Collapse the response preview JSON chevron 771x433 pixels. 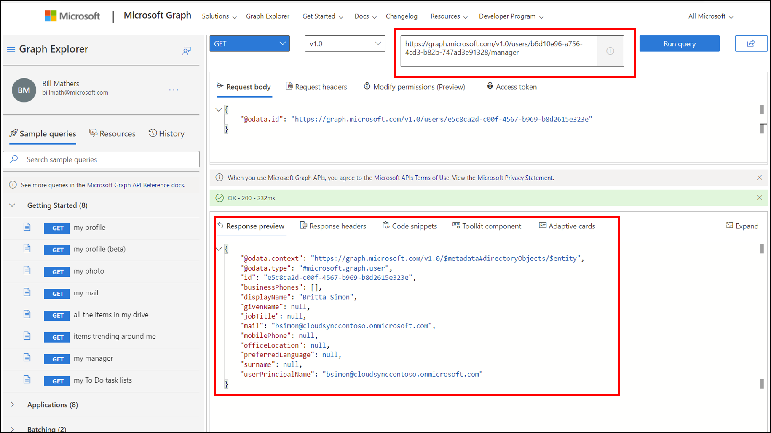pyautogui.click(x=219, y=249)
